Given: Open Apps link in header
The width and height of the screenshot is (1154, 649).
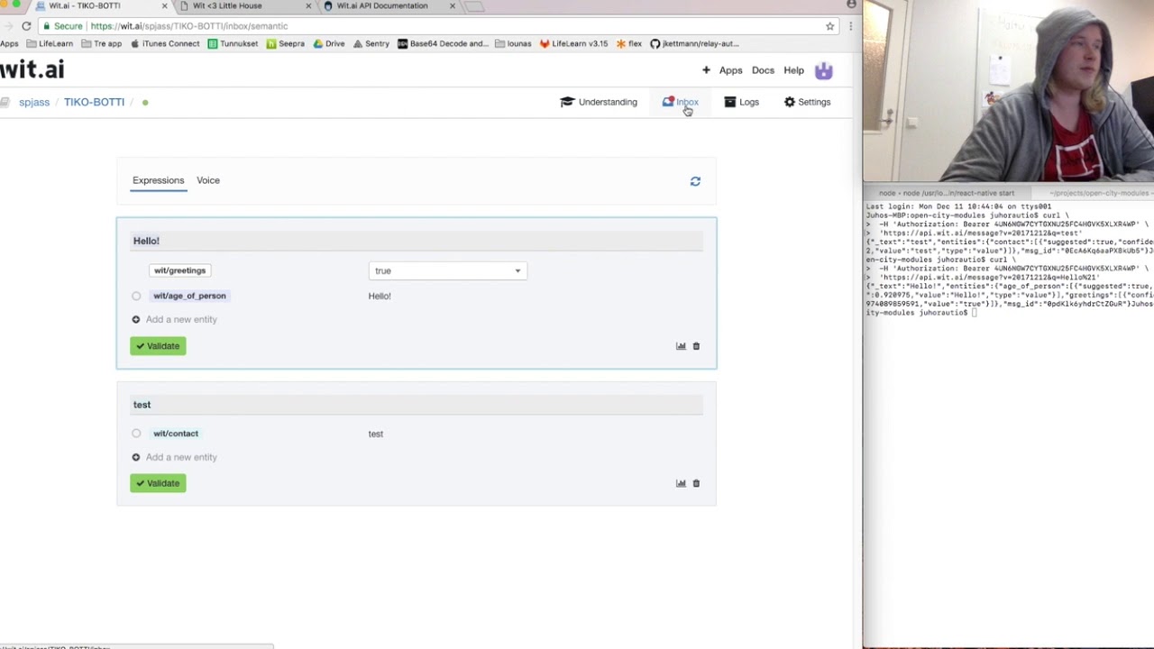Looking at the screenshot, I should click(x=731, y=70).
